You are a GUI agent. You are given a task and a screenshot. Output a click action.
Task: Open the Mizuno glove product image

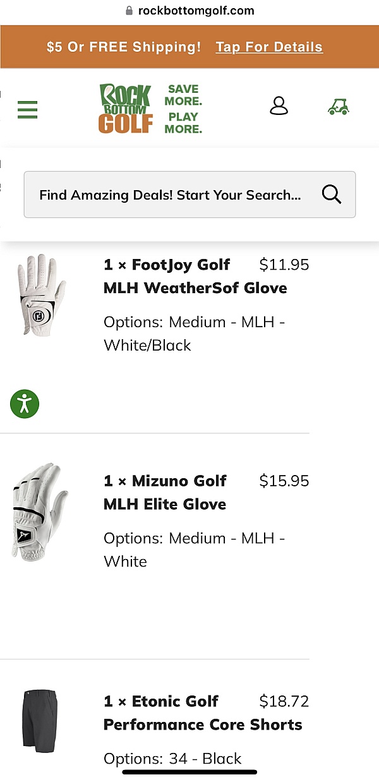40,510
